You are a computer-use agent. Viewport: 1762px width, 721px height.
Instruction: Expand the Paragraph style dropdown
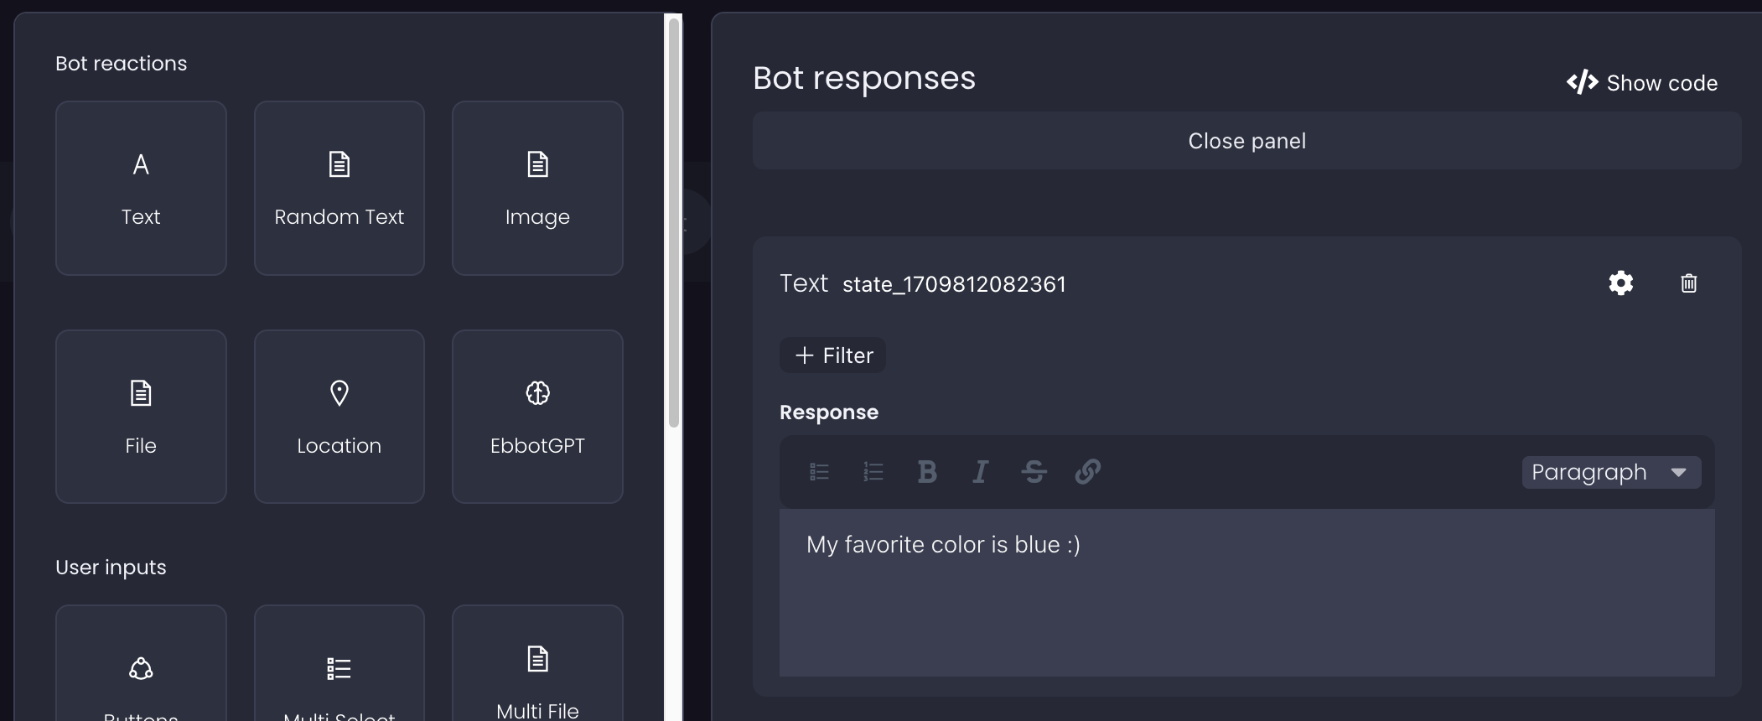pos(1610,472)
